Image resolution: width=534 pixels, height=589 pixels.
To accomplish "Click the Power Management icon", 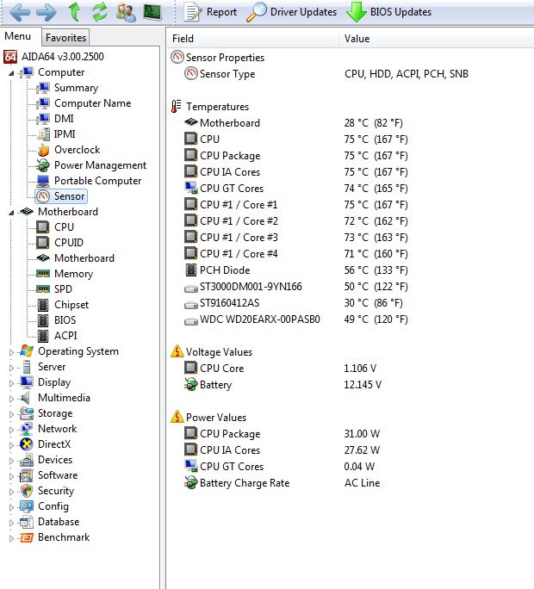I will tap(43, 165).
